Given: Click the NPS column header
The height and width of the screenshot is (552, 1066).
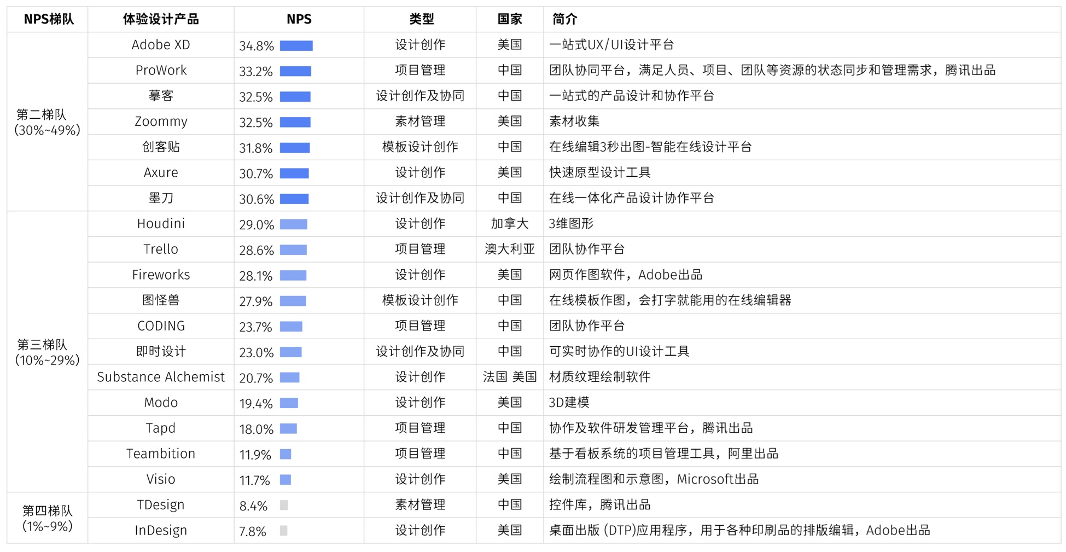Looking at the screenshot, I should click(x=299, y=19).
